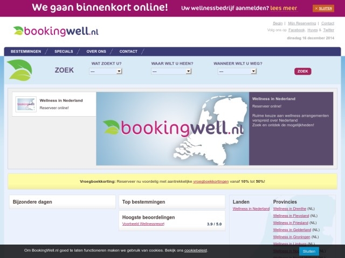Open the Bestemmingen menu item
345x258 pixels.
click(x=26, y=52)
